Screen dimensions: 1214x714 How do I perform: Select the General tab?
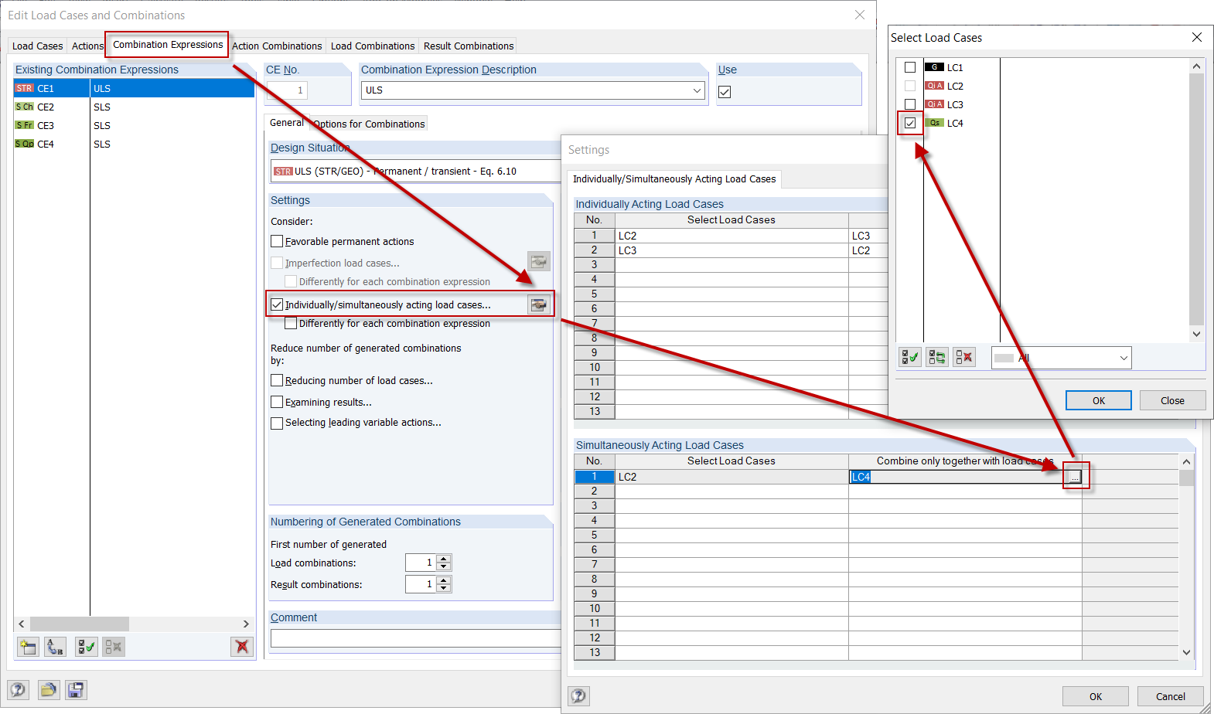(x=287, y=123)
